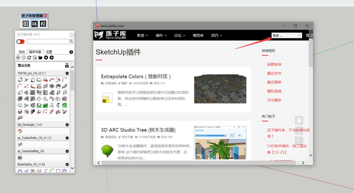Open the 论坛 dropdown menu
This screenshot has width=354, height=193.
point(180,35)
